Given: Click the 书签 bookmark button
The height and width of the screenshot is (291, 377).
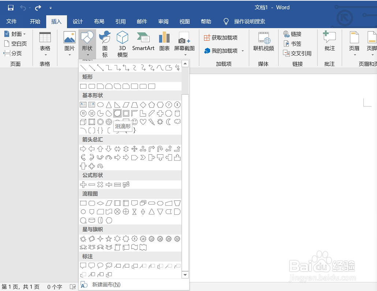Looking at the screenshot, I should coord(292,44).
